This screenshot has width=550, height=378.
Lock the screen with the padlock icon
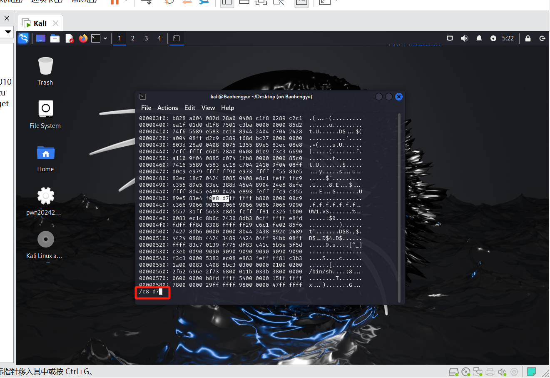[528, 38]
